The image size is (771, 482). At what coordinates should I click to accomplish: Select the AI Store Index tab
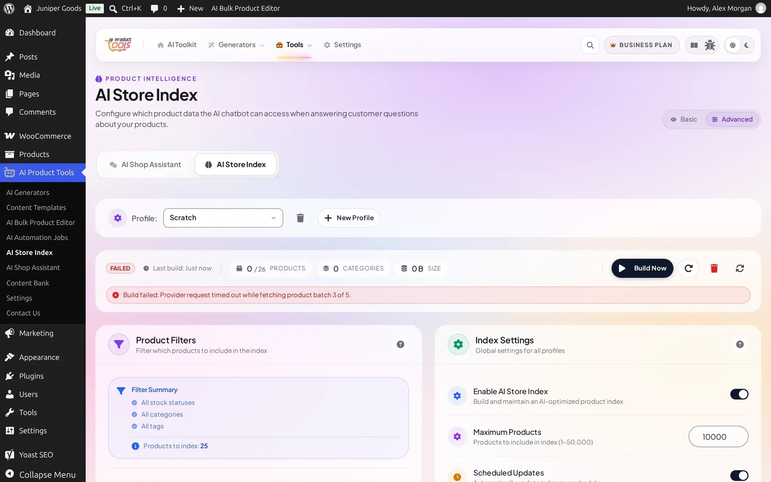(236, 165)
